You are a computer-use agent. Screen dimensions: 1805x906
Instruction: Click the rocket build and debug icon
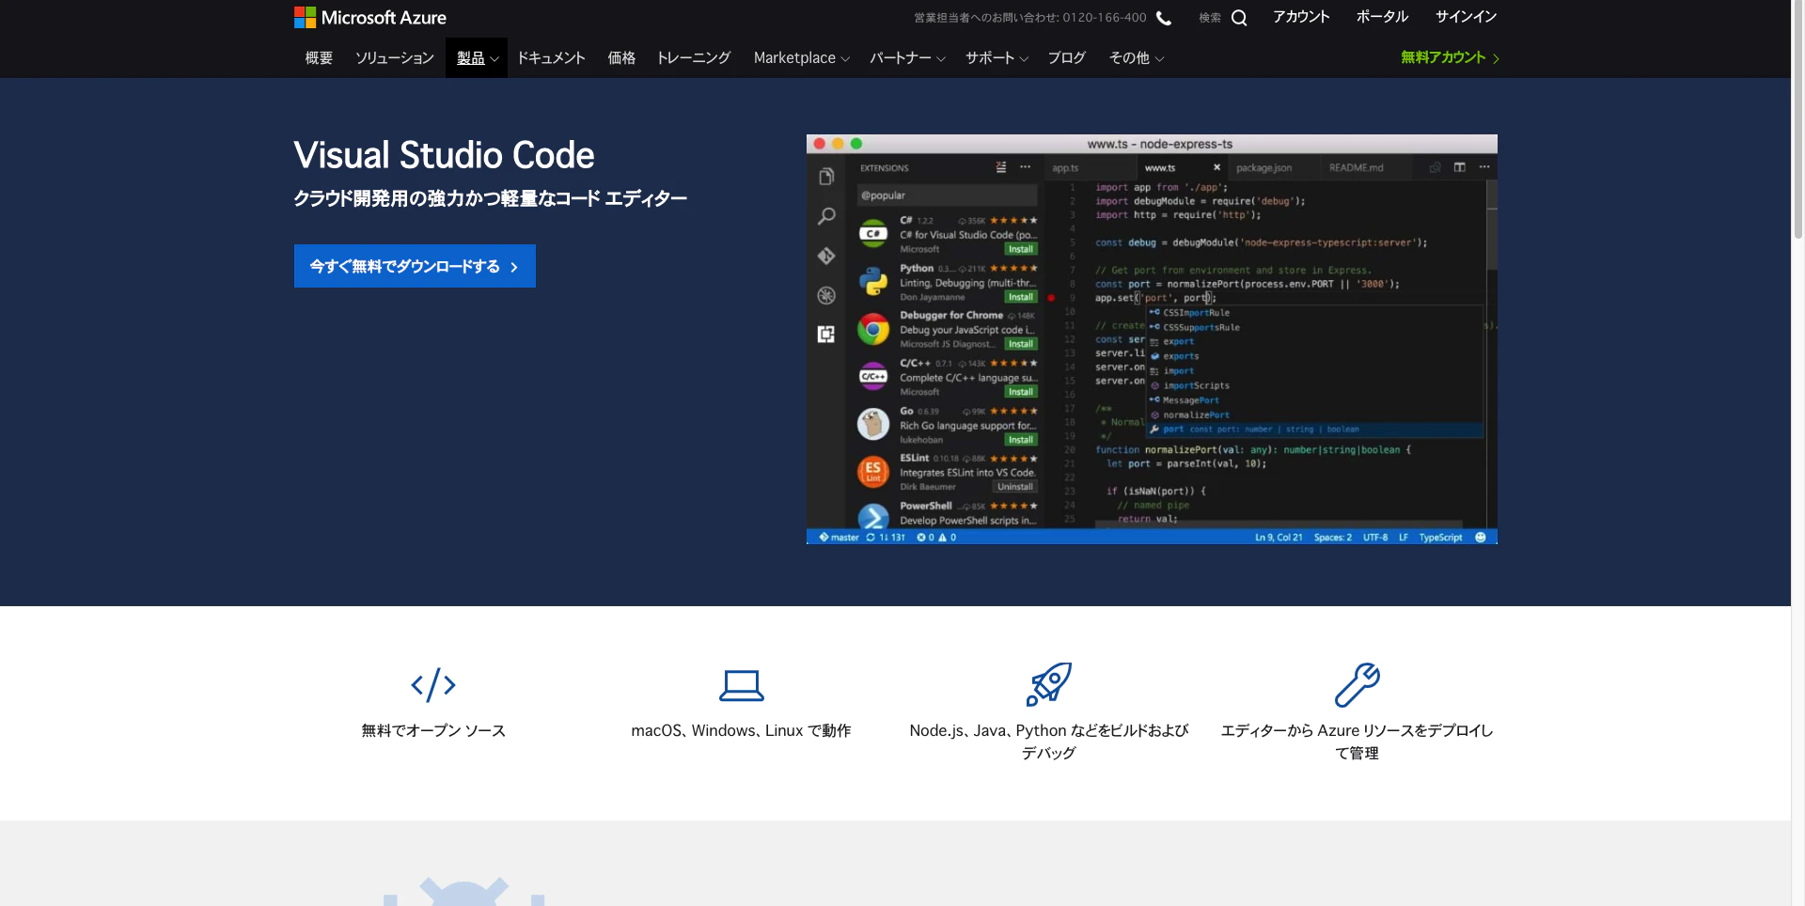tap(1049, 684)
